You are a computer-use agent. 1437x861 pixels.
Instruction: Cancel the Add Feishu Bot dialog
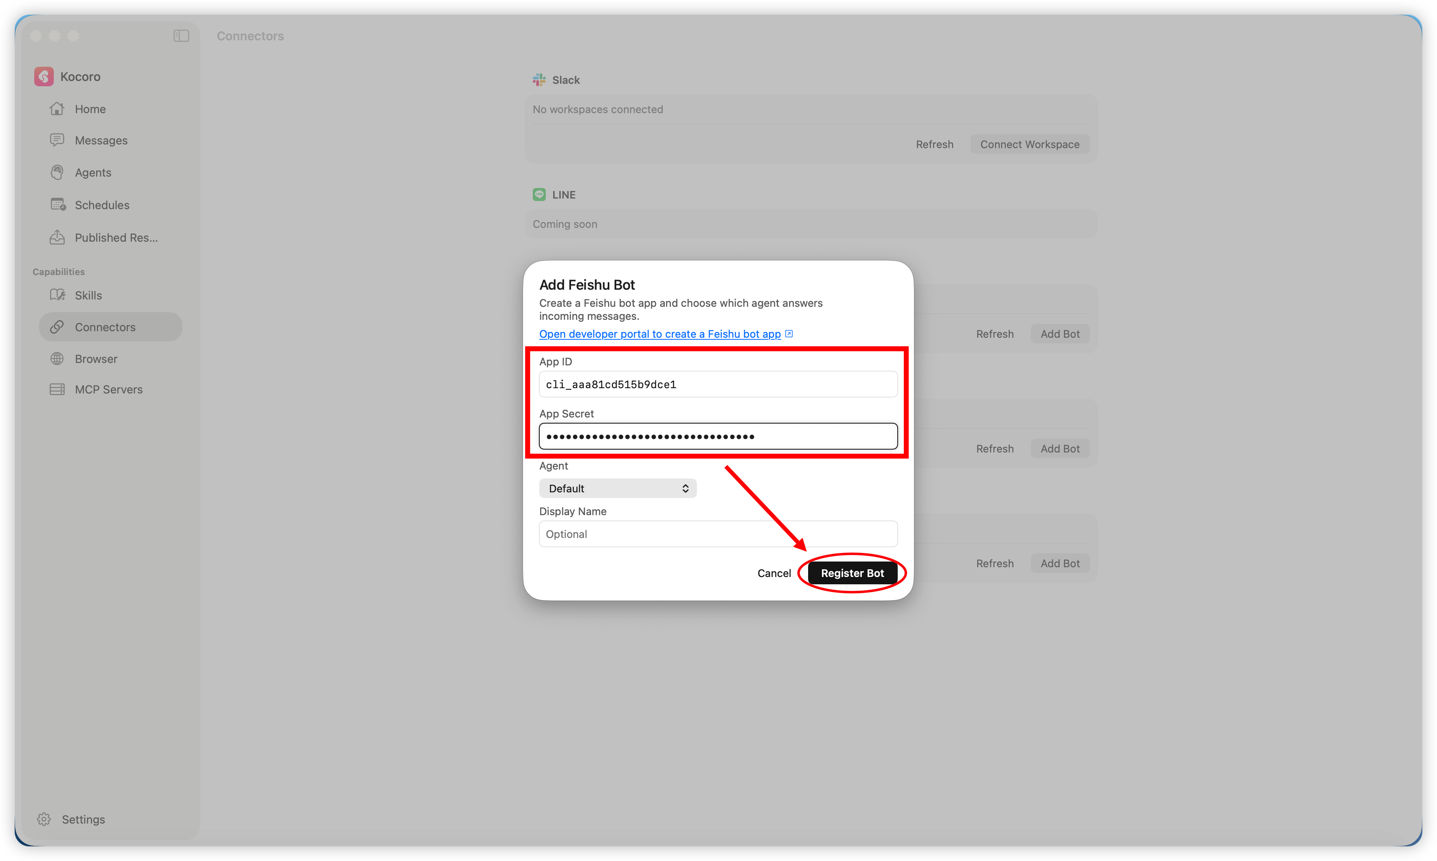point(774,573)
